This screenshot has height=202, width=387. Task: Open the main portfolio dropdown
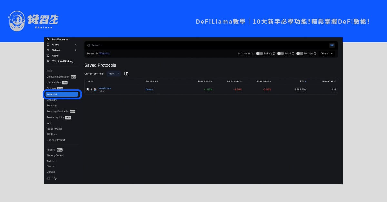pos(114,74)
